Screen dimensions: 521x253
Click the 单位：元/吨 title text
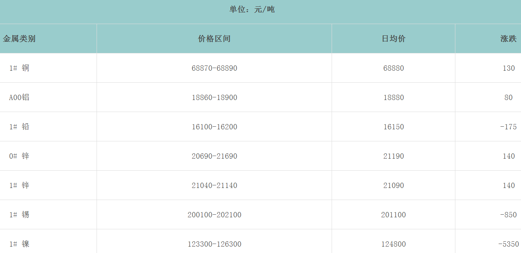(252, 10)
